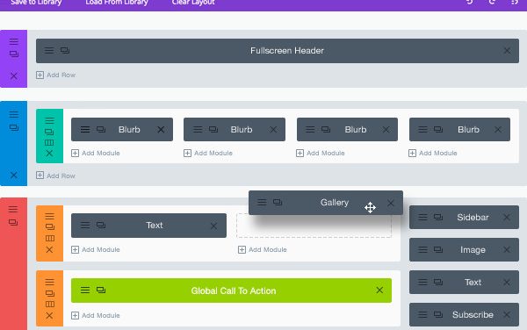Open teal row settings icon
The image size is (527, 330).
pyautogui.click(x=49, y=121)
